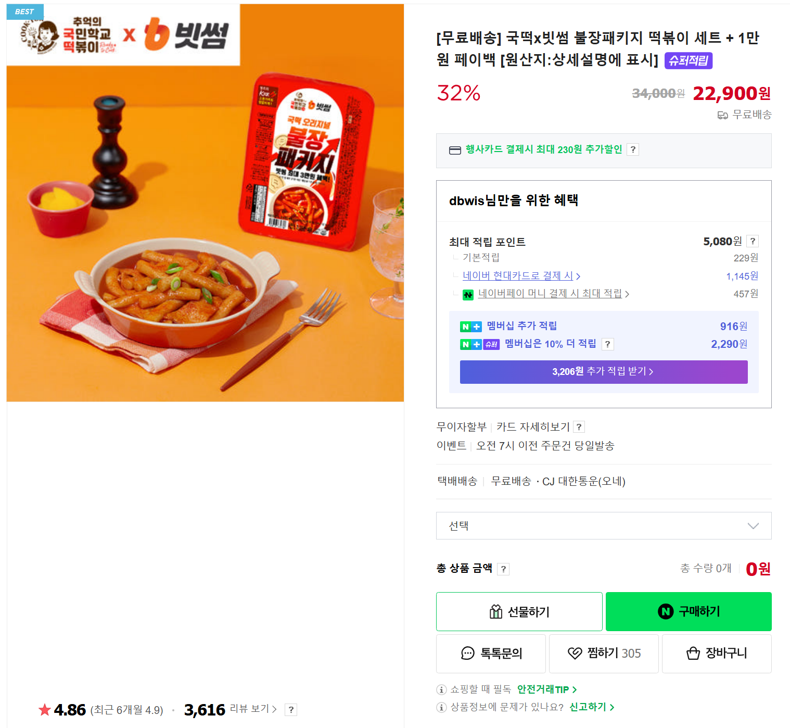Open the 선택 option dropdown

603,525
